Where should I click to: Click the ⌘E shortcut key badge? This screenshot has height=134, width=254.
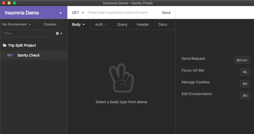[x=245, y=96]
